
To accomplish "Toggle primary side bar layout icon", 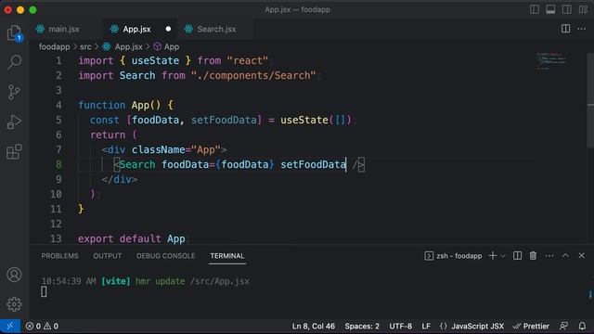I will point(535,9).
